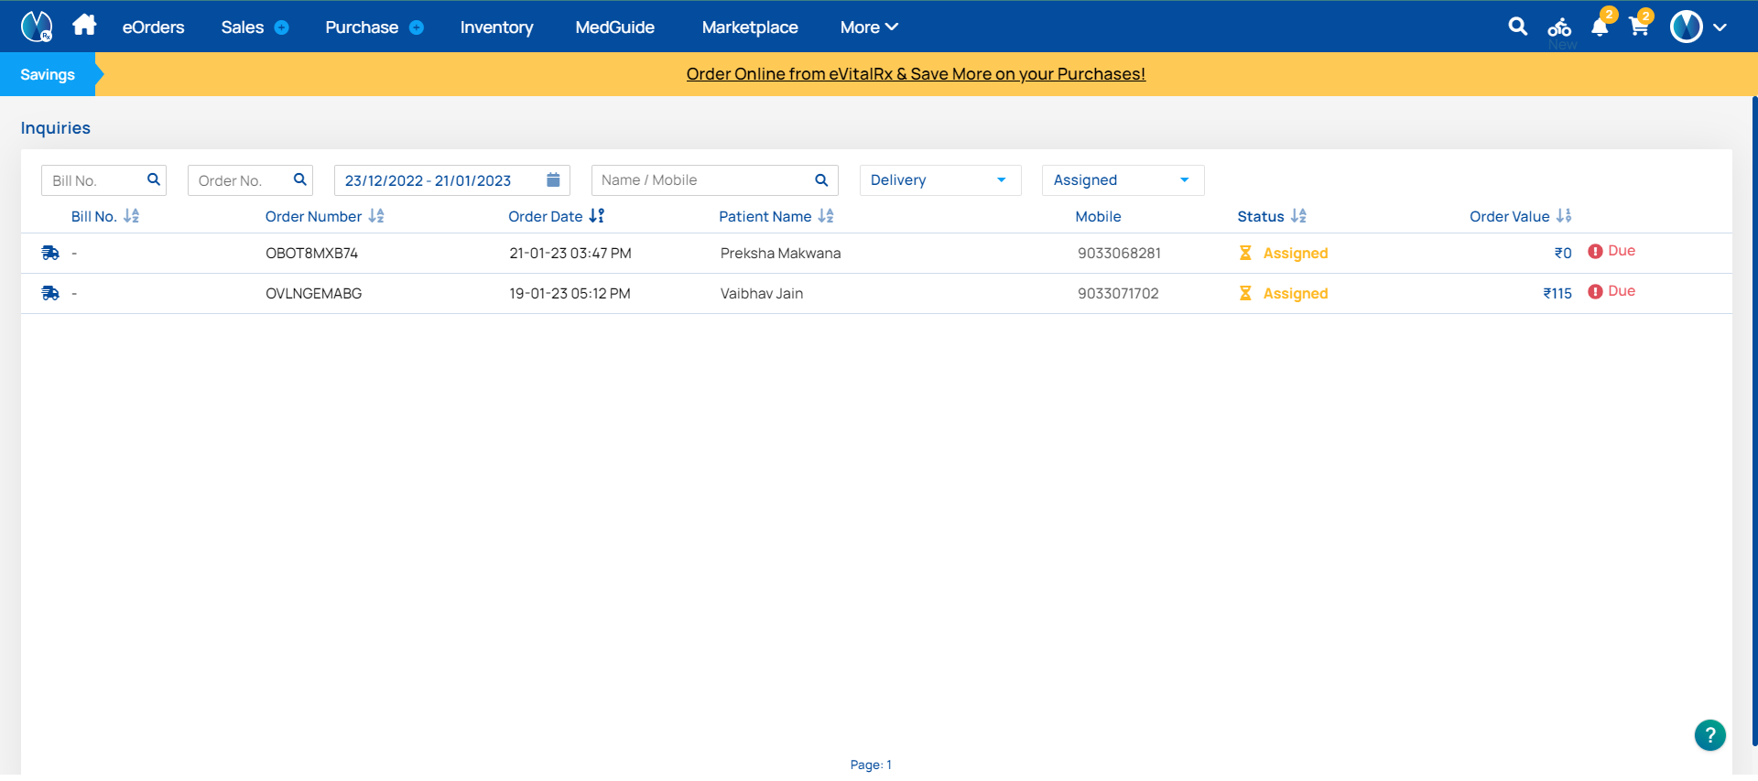Click order value ₹115
This screenshot has width=1758, height=781.
coord(1557,294)
